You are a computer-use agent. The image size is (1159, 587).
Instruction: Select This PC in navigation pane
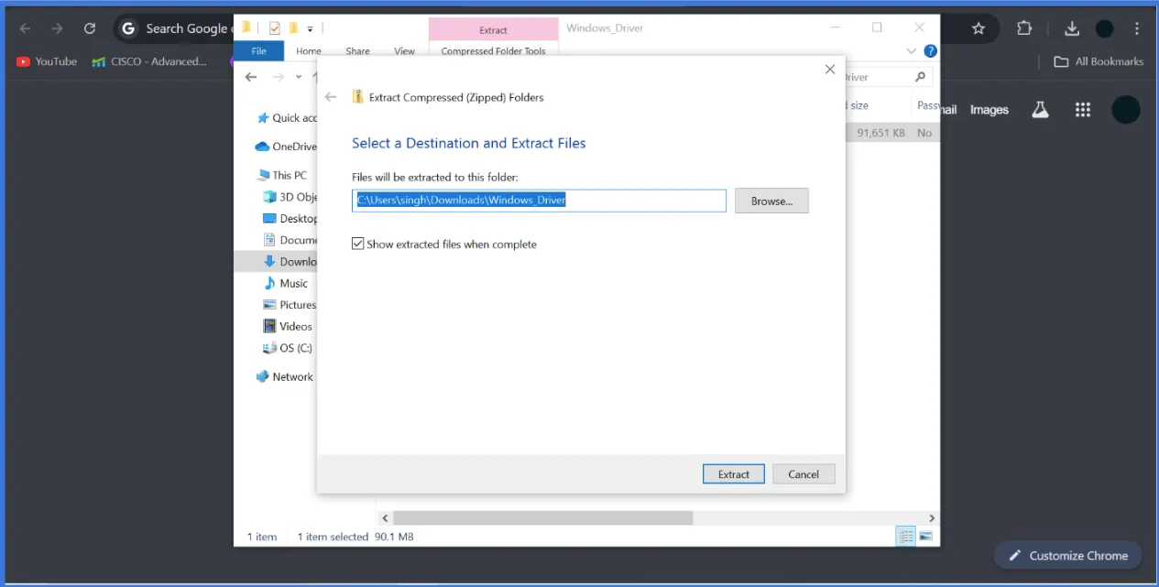click(283, 175)
